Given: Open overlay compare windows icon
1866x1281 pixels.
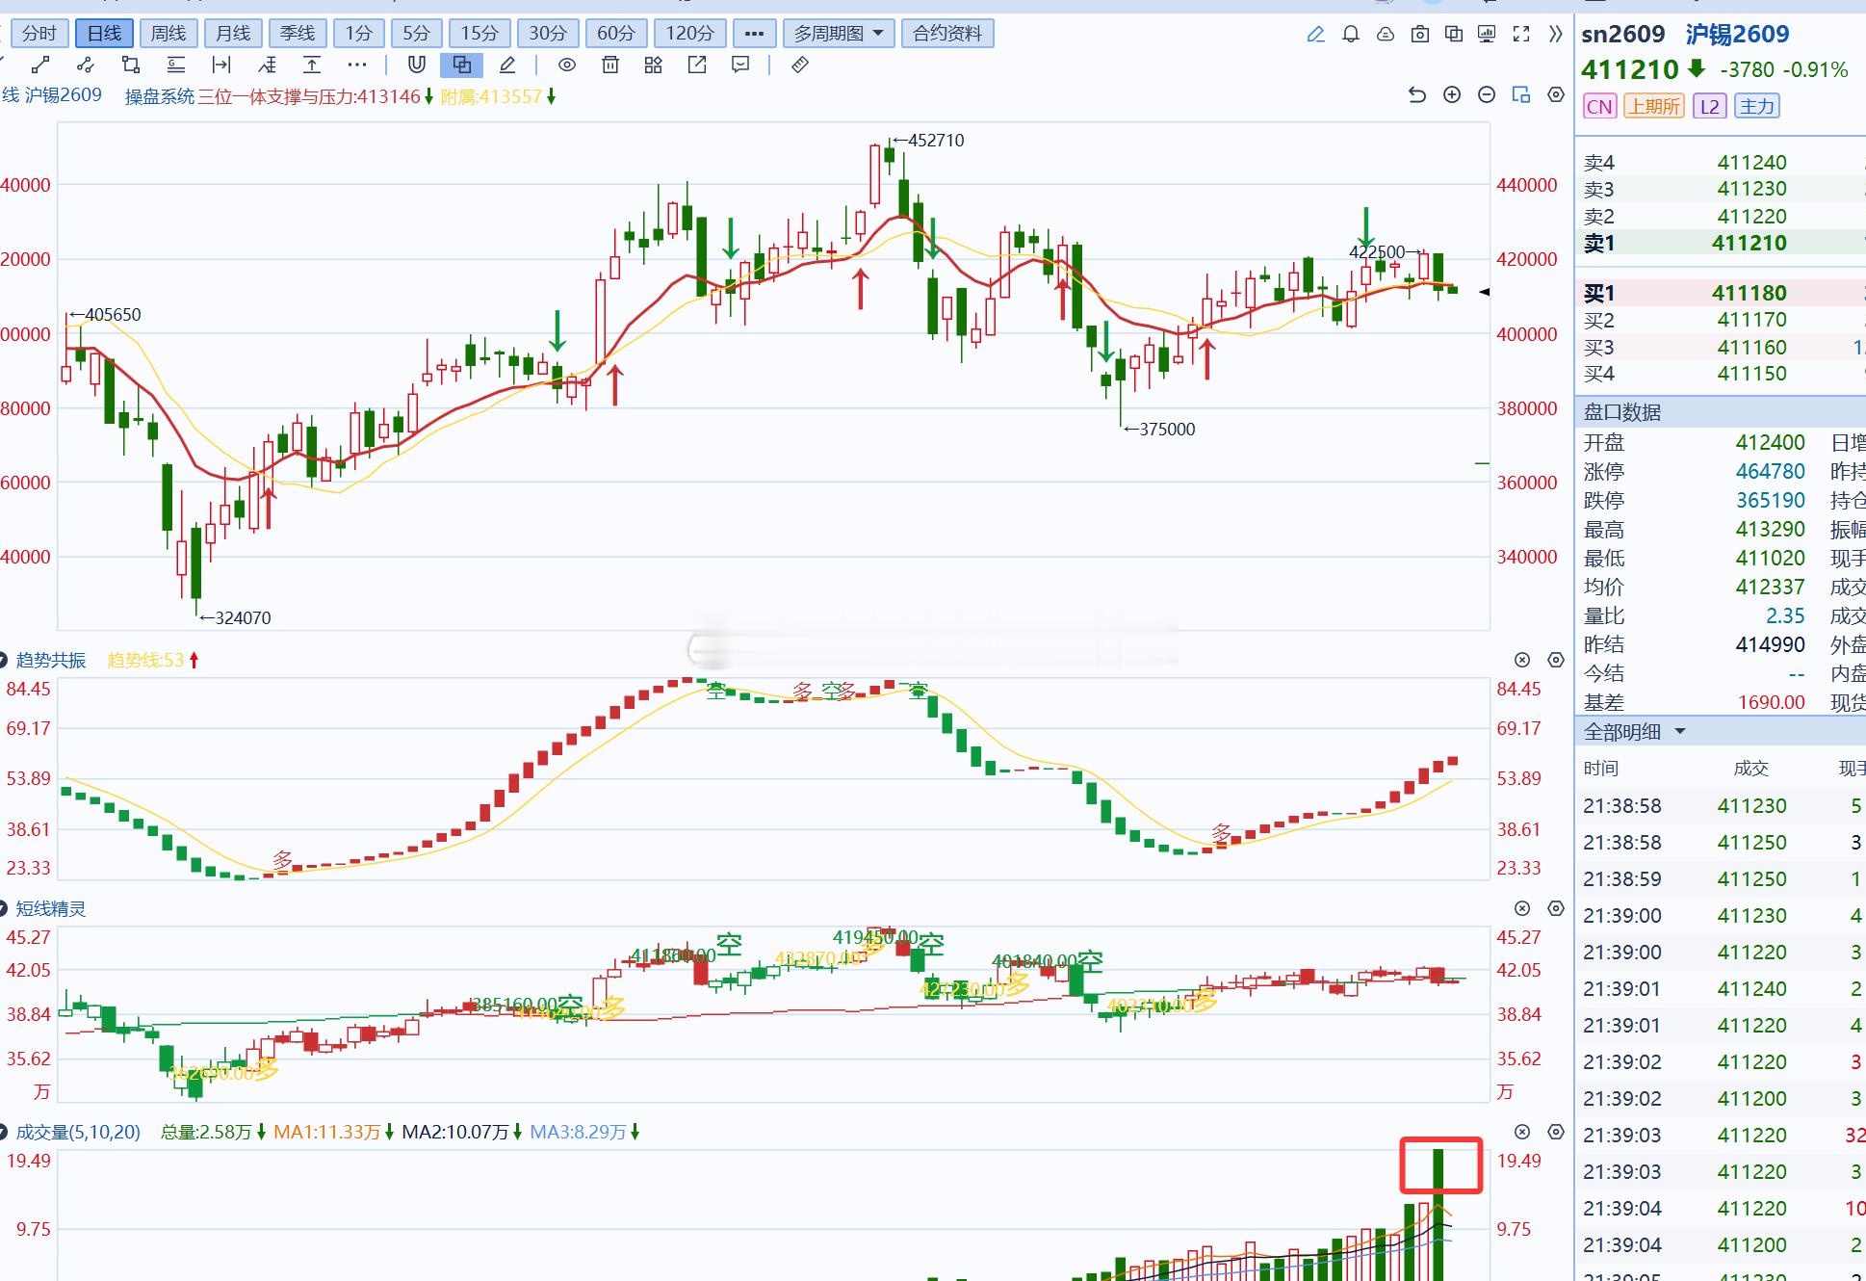Looking at the screenshot, I should click(1454, 35).
